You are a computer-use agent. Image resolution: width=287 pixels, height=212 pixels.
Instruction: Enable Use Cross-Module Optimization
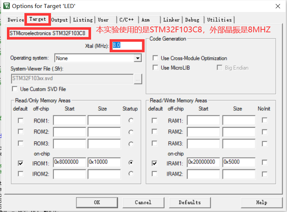[156, 58]
